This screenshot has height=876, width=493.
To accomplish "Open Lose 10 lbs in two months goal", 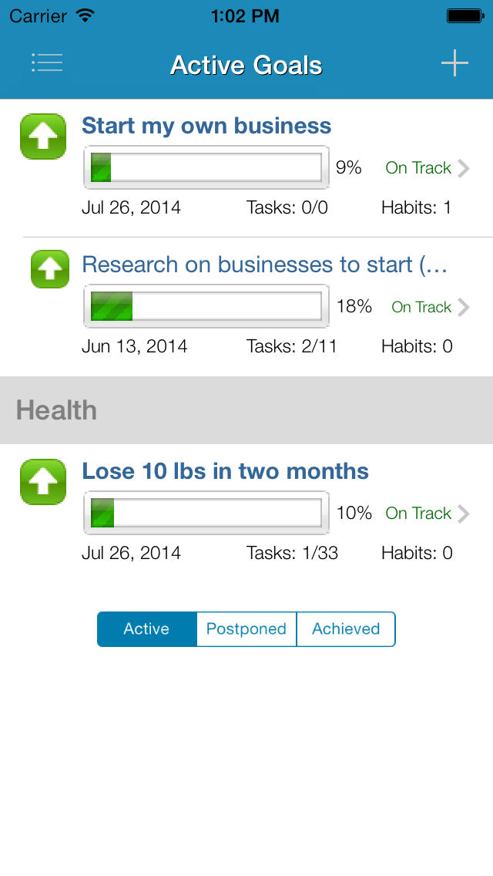I will click(225, 471).
